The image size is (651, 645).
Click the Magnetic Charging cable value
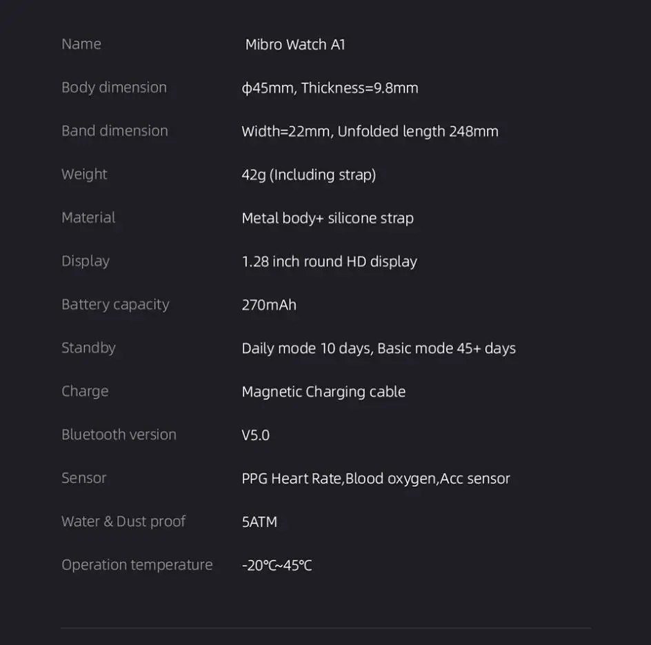324,392
